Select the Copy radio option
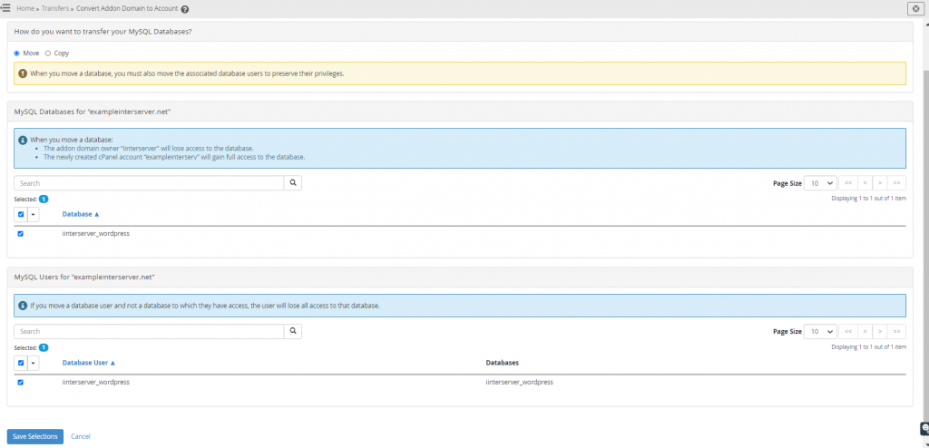The width and height of the screenshot is (929, 448). point(48,54)
